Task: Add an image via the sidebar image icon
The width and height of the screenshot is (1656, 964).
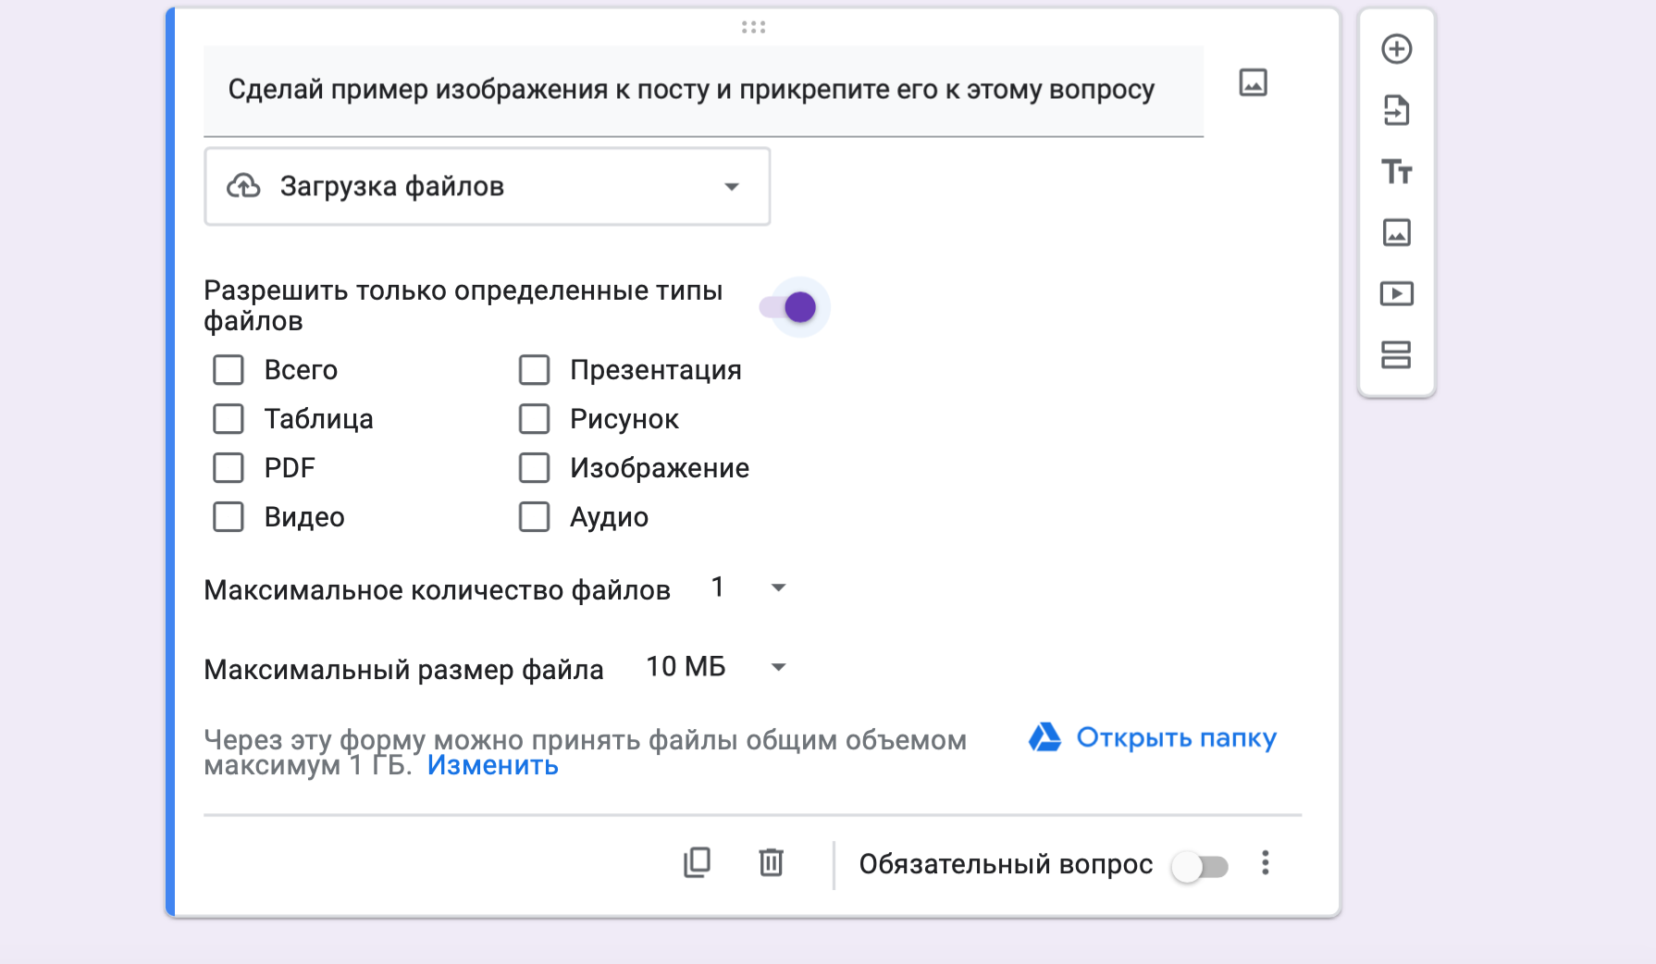Action: coord(1396,232)
